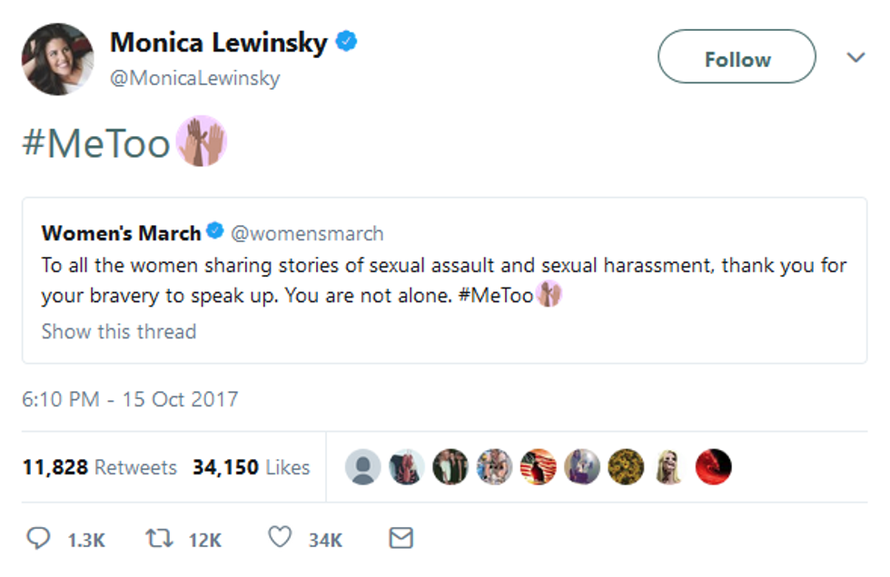Like the tweet with the heart icon
Screen dimensions: 890x577
(280, 539)
